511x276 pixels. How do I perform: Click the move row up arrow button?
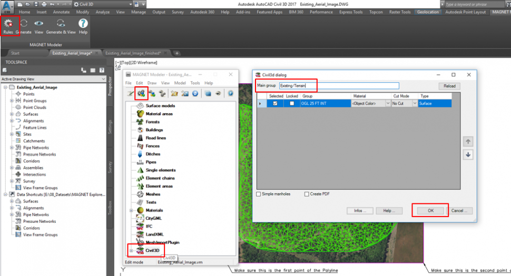(468, 142)
